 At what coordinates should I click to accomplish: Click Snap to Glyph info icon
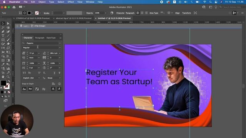click(x=60, y=84)
